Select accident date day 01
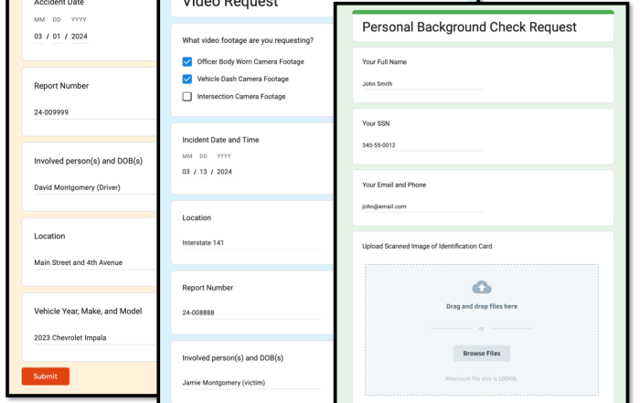Image resolution: width=640 pixels, height=403 pixels. click(57, 37)
